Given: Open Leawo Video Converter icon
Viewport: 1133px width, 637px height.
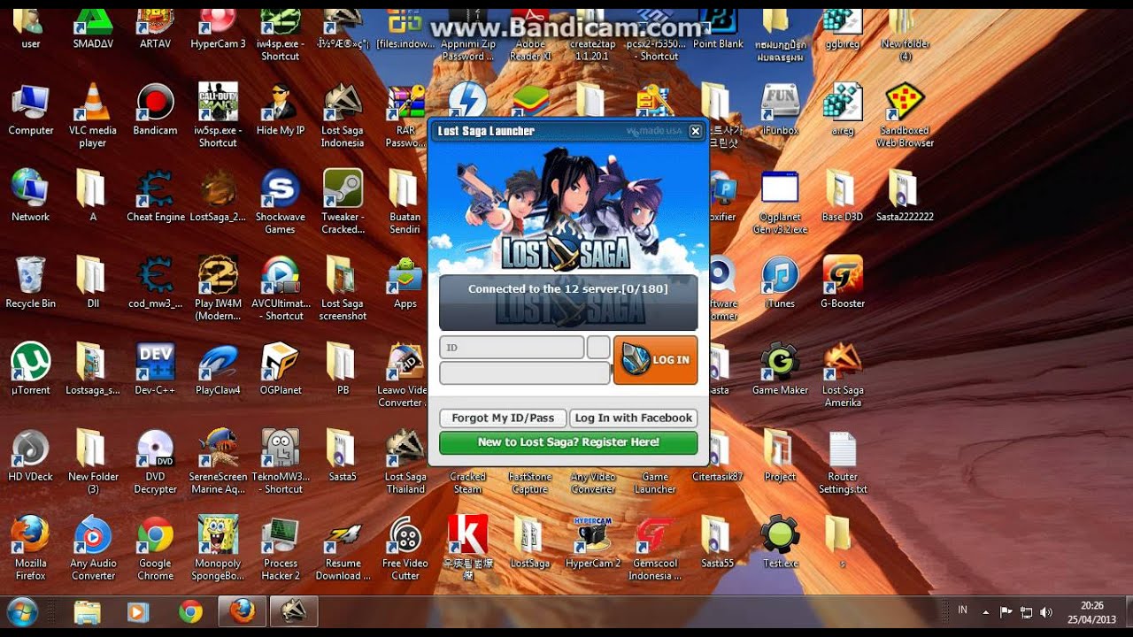Looking at the screenshot, I should coord(404,376).
